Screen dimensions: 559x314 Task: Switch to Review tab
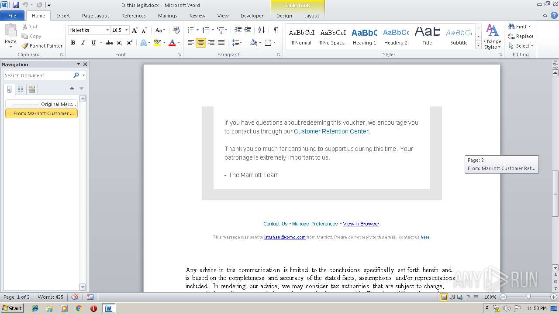point(197,16)
